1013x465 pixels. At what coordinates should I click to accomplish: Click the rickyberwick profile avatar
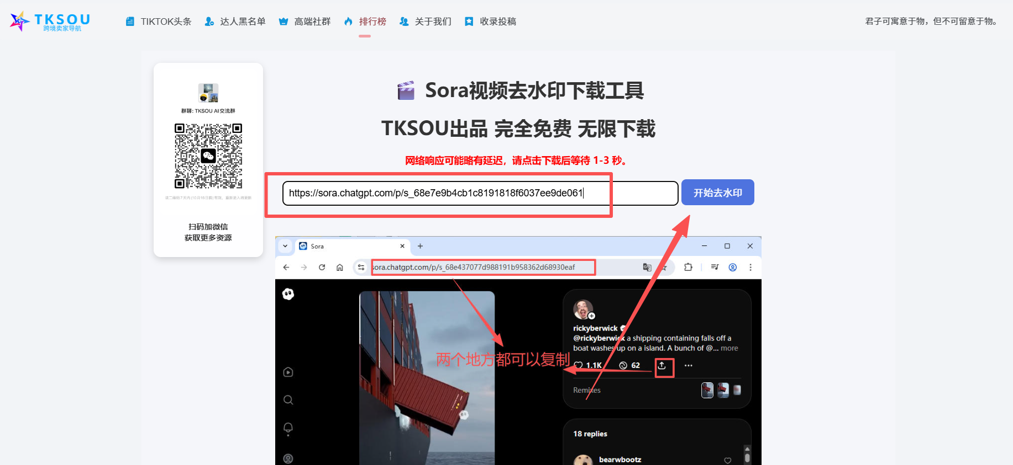pos(583,309)
